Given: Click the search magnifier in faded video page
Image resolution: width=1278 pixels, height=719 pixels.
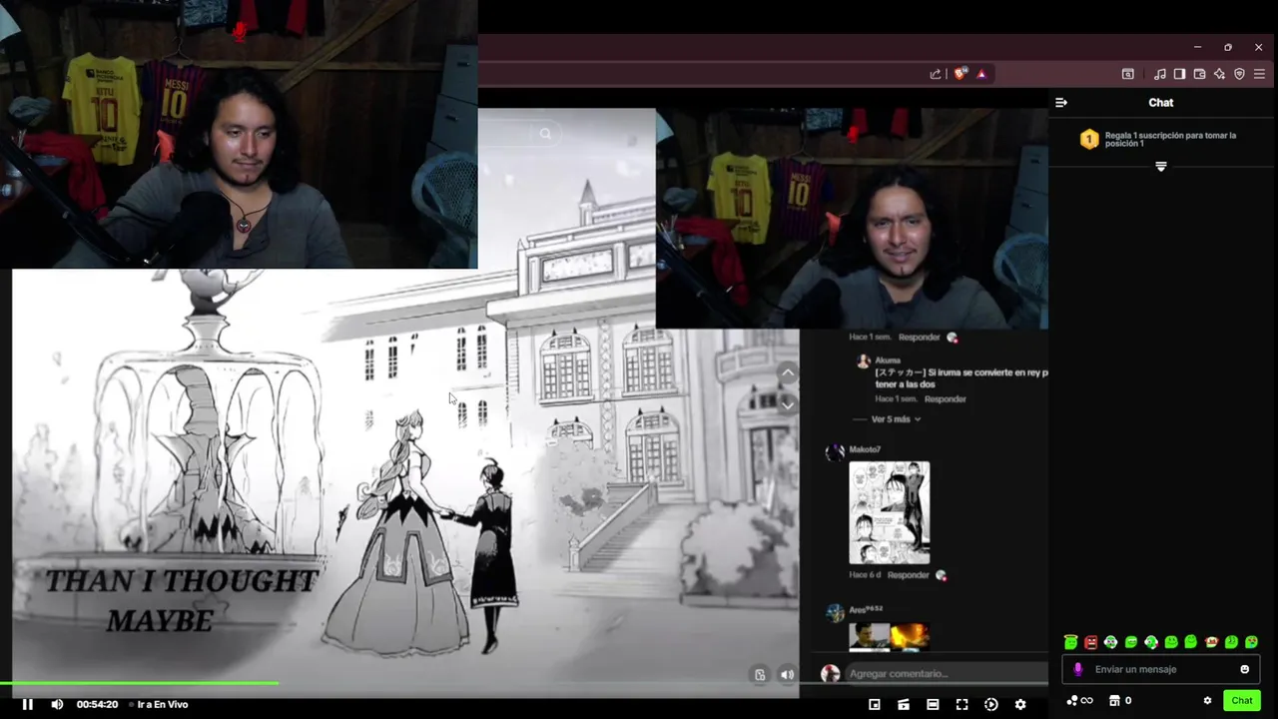Looking at the screenshot, I should (x=545, y=133).
